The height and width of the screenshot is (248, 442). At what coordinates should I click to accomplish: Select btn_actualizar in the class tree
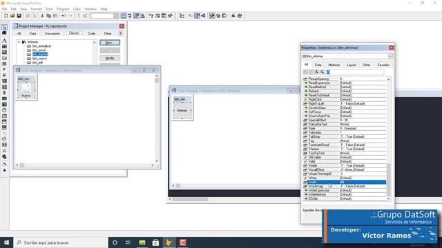(x=41, y=46)
